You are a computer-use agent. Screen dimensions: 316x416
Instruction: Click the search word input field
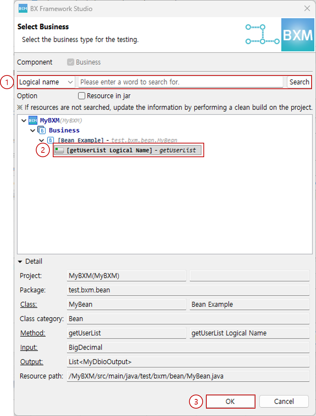click(181, 82)
